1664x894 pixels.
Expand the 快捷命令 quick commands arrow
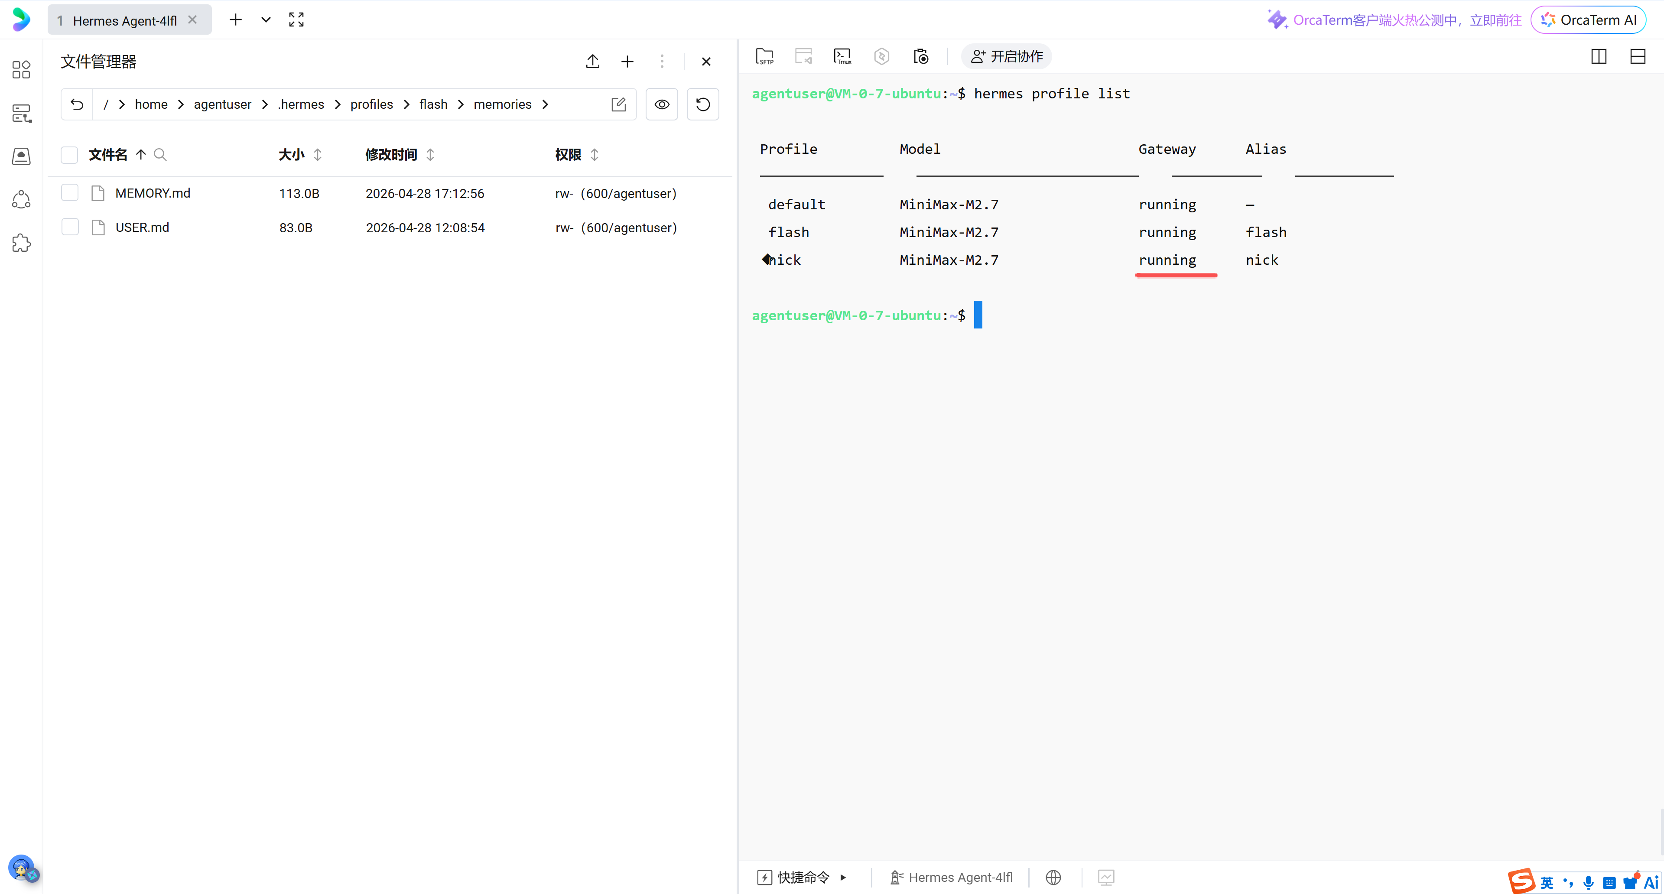click(843, 877)
